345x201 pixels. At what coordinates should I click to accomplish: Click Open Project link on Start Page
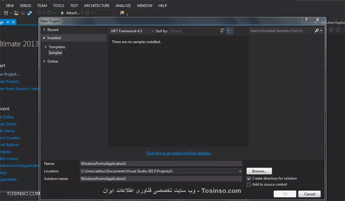pos(10,82)
